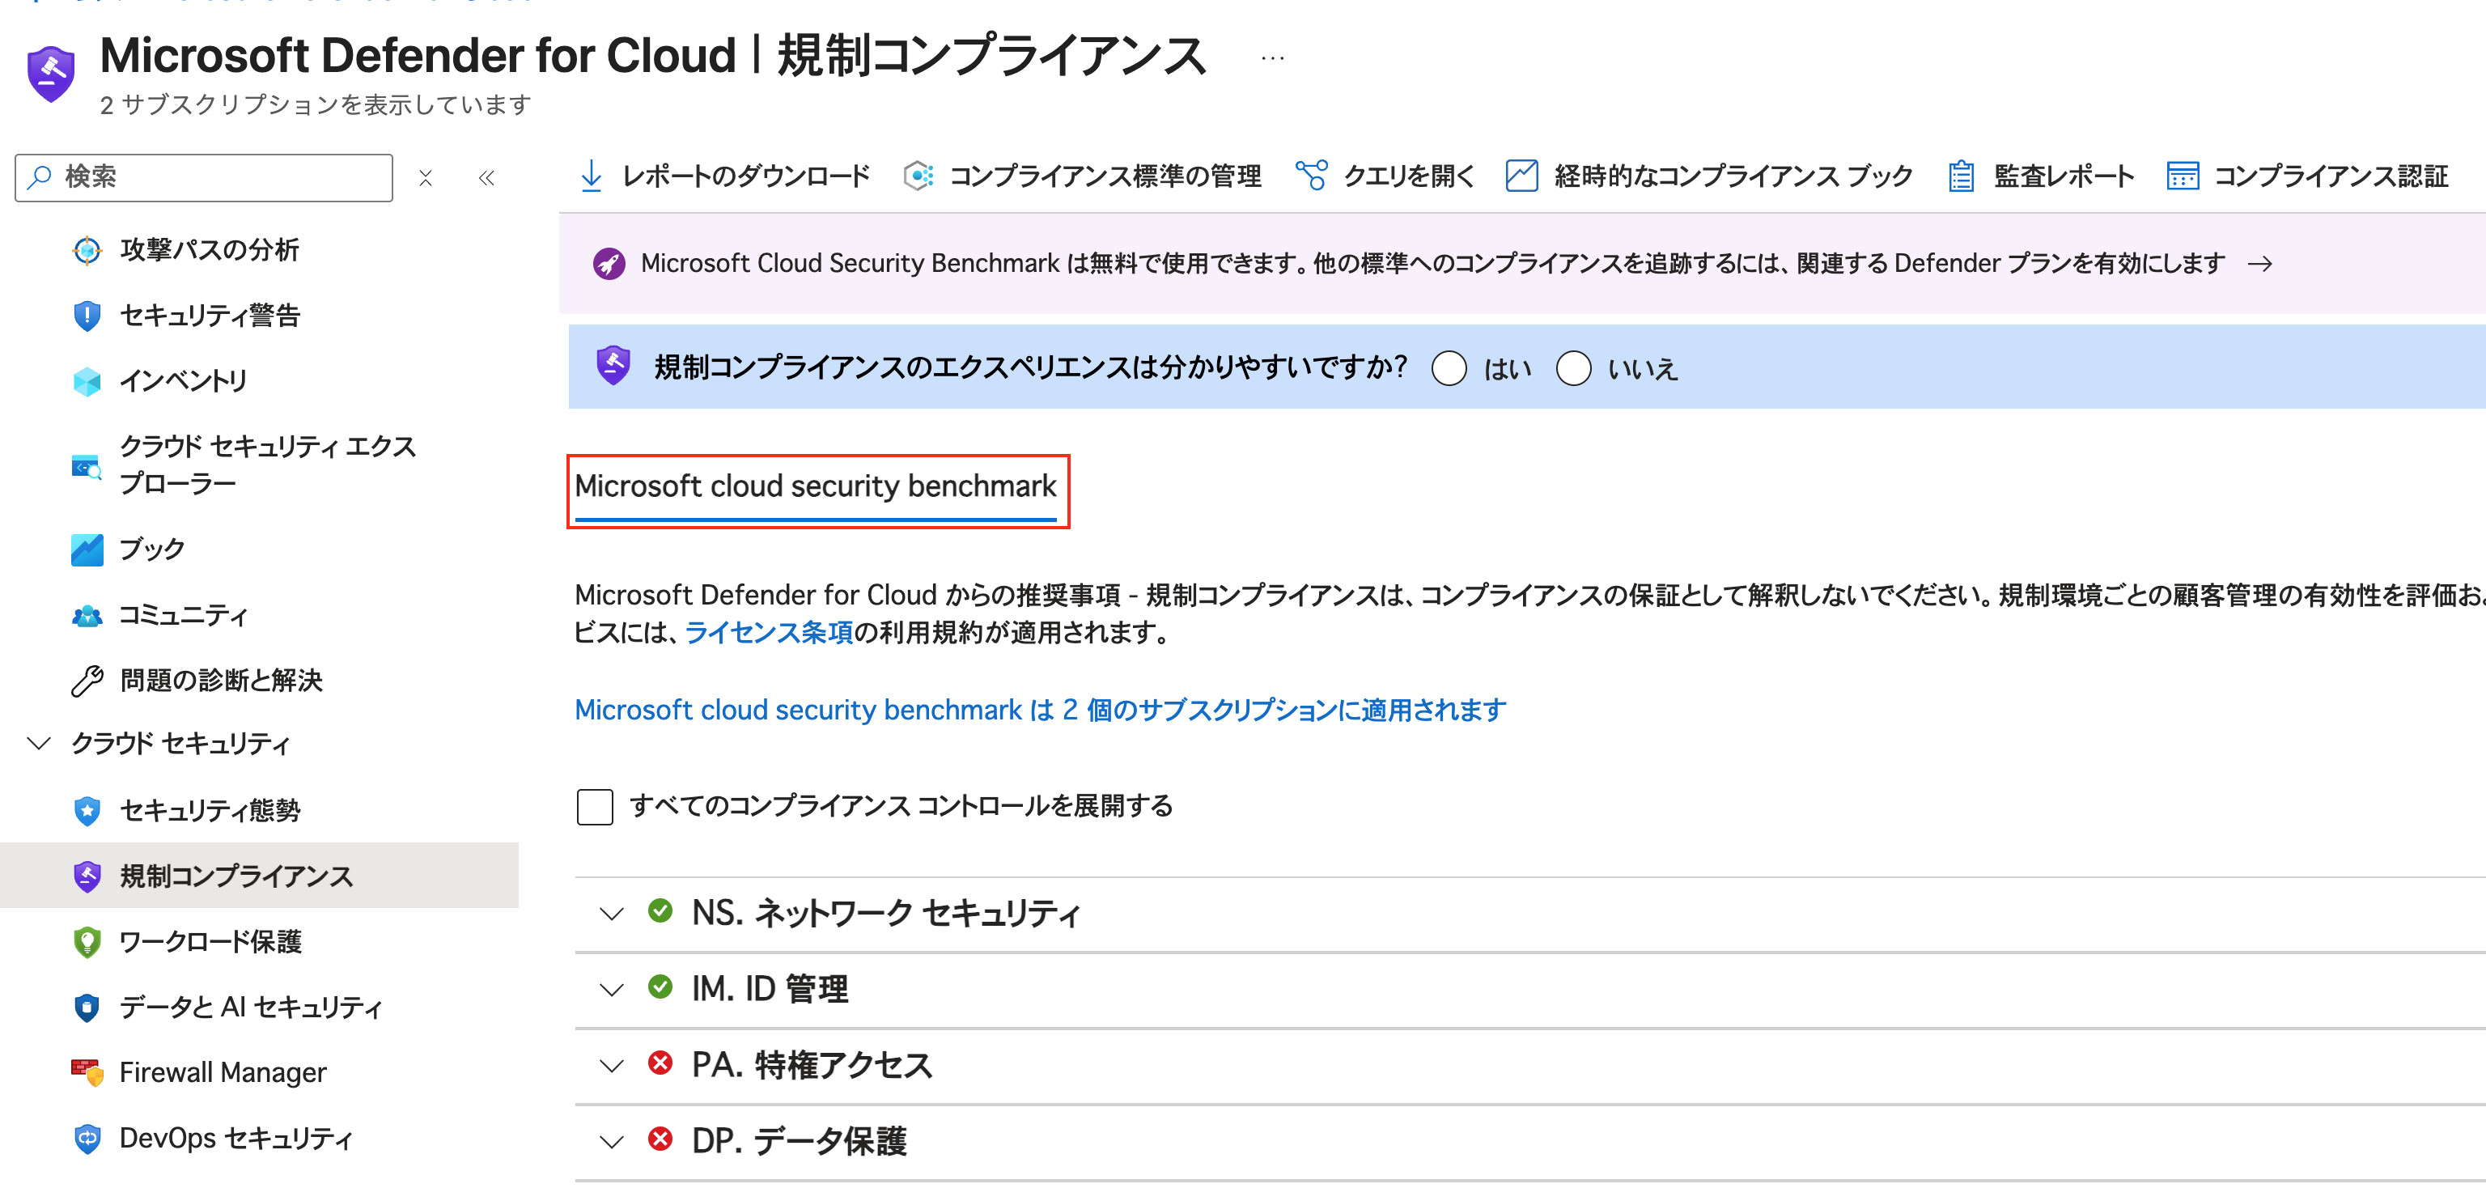Screen dimensions: 2486x1188
Task: Click the 監査レポート clipboard icon
Action: 1960,176
